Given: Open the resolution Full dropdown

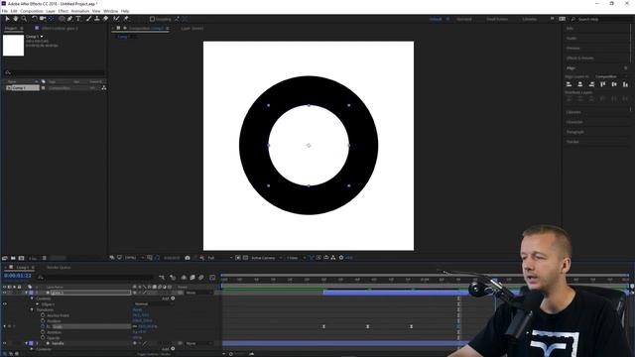Looking at the screenshot, I should (220, 258).
